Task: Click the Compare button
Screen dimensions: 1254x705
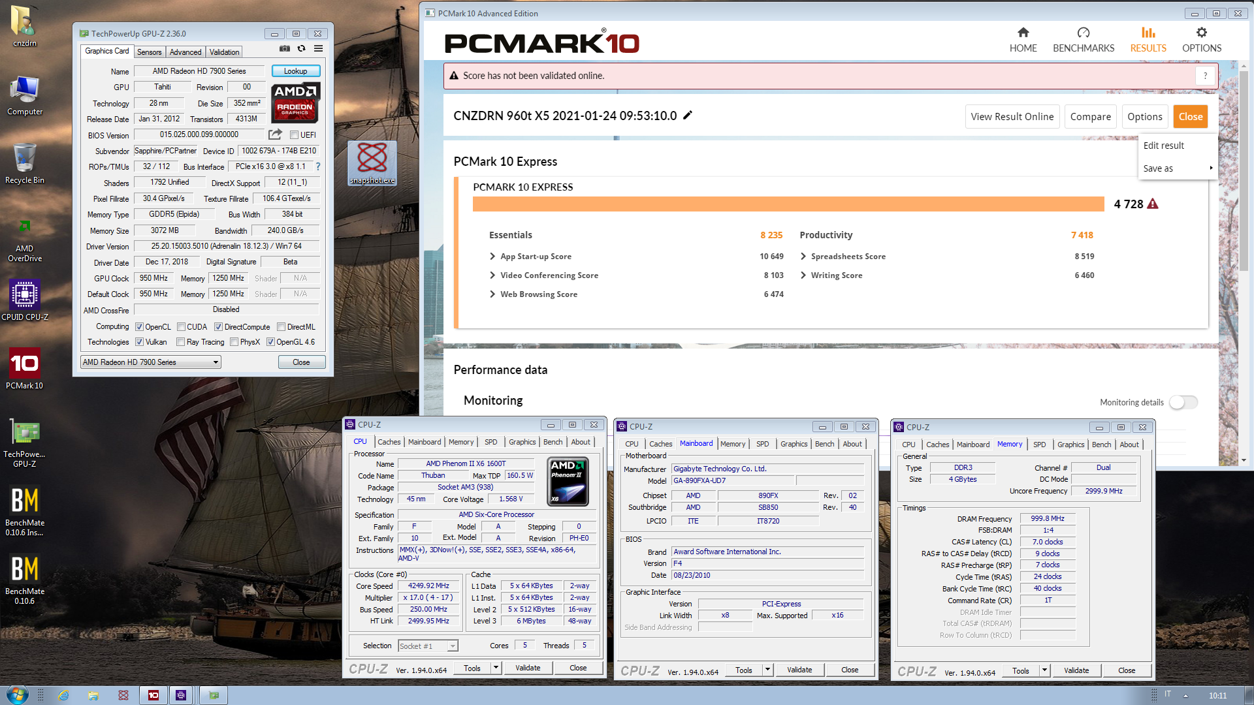Action: pyautogui.click(x=1090, y=117)
